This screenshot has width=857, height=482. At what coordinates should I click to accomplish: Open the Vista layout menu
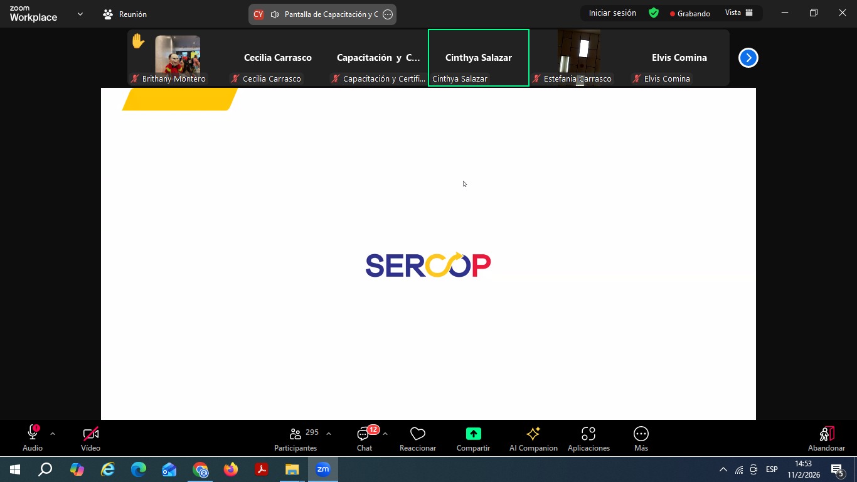click(738, 13)
